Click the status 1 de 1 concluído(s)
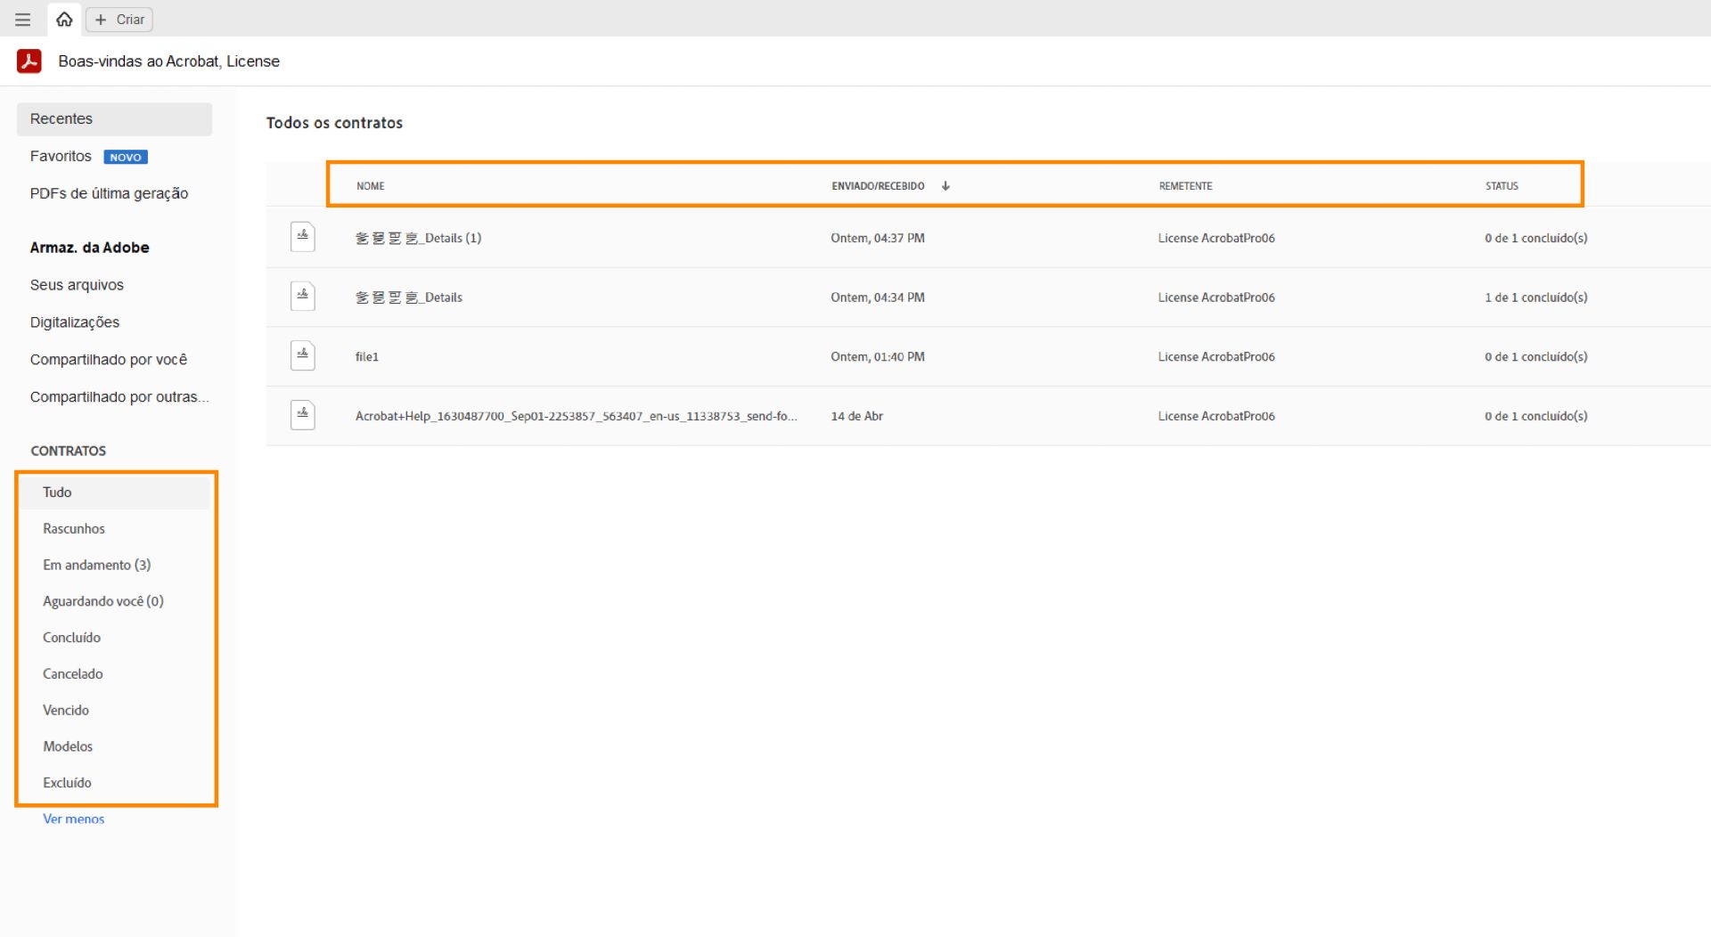1711x937 pixels. coord(1536,297)
